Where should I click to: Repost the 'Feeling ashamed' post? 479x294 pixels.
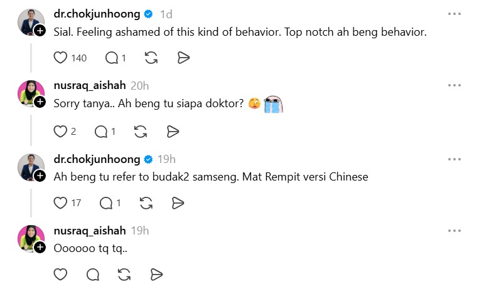(x=151, y=58)
